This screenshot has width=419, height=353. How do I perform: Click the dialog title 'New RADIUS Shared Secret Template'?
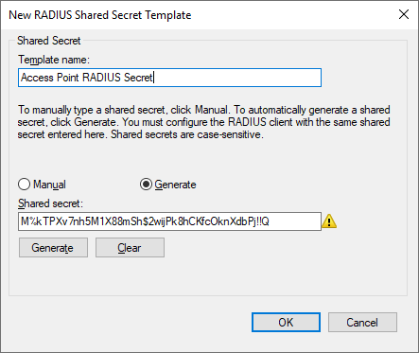point(100,15)
